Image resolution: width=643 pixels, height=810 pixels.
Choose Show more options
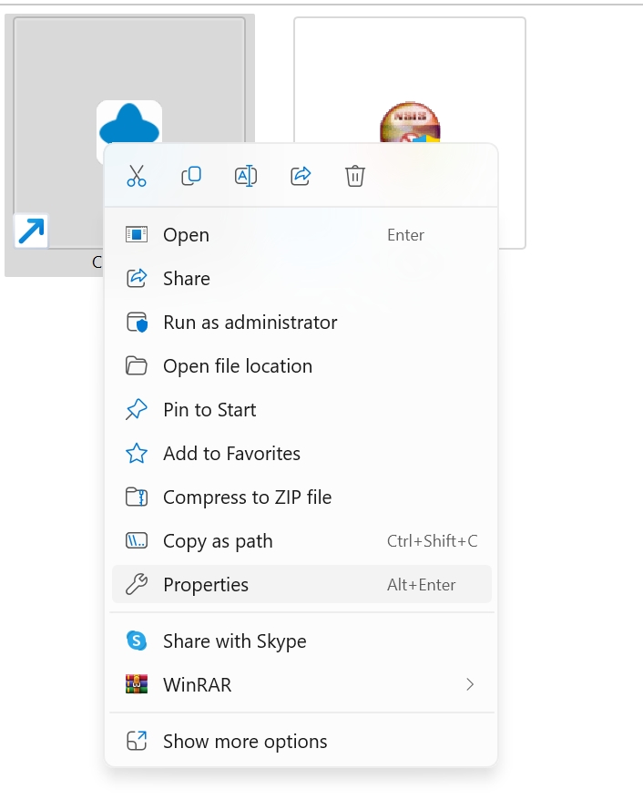click(x=244, y=742)
